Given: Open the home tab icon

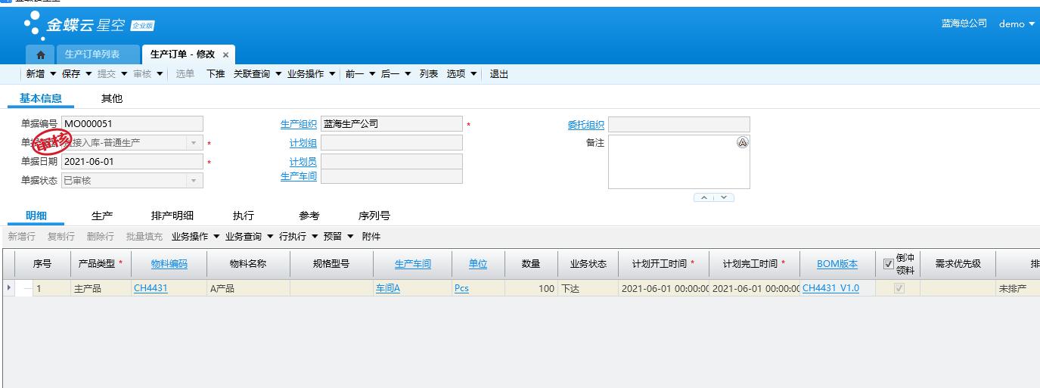Looking at the screenshot, I should pyautogui.click(x=40, y=54).
